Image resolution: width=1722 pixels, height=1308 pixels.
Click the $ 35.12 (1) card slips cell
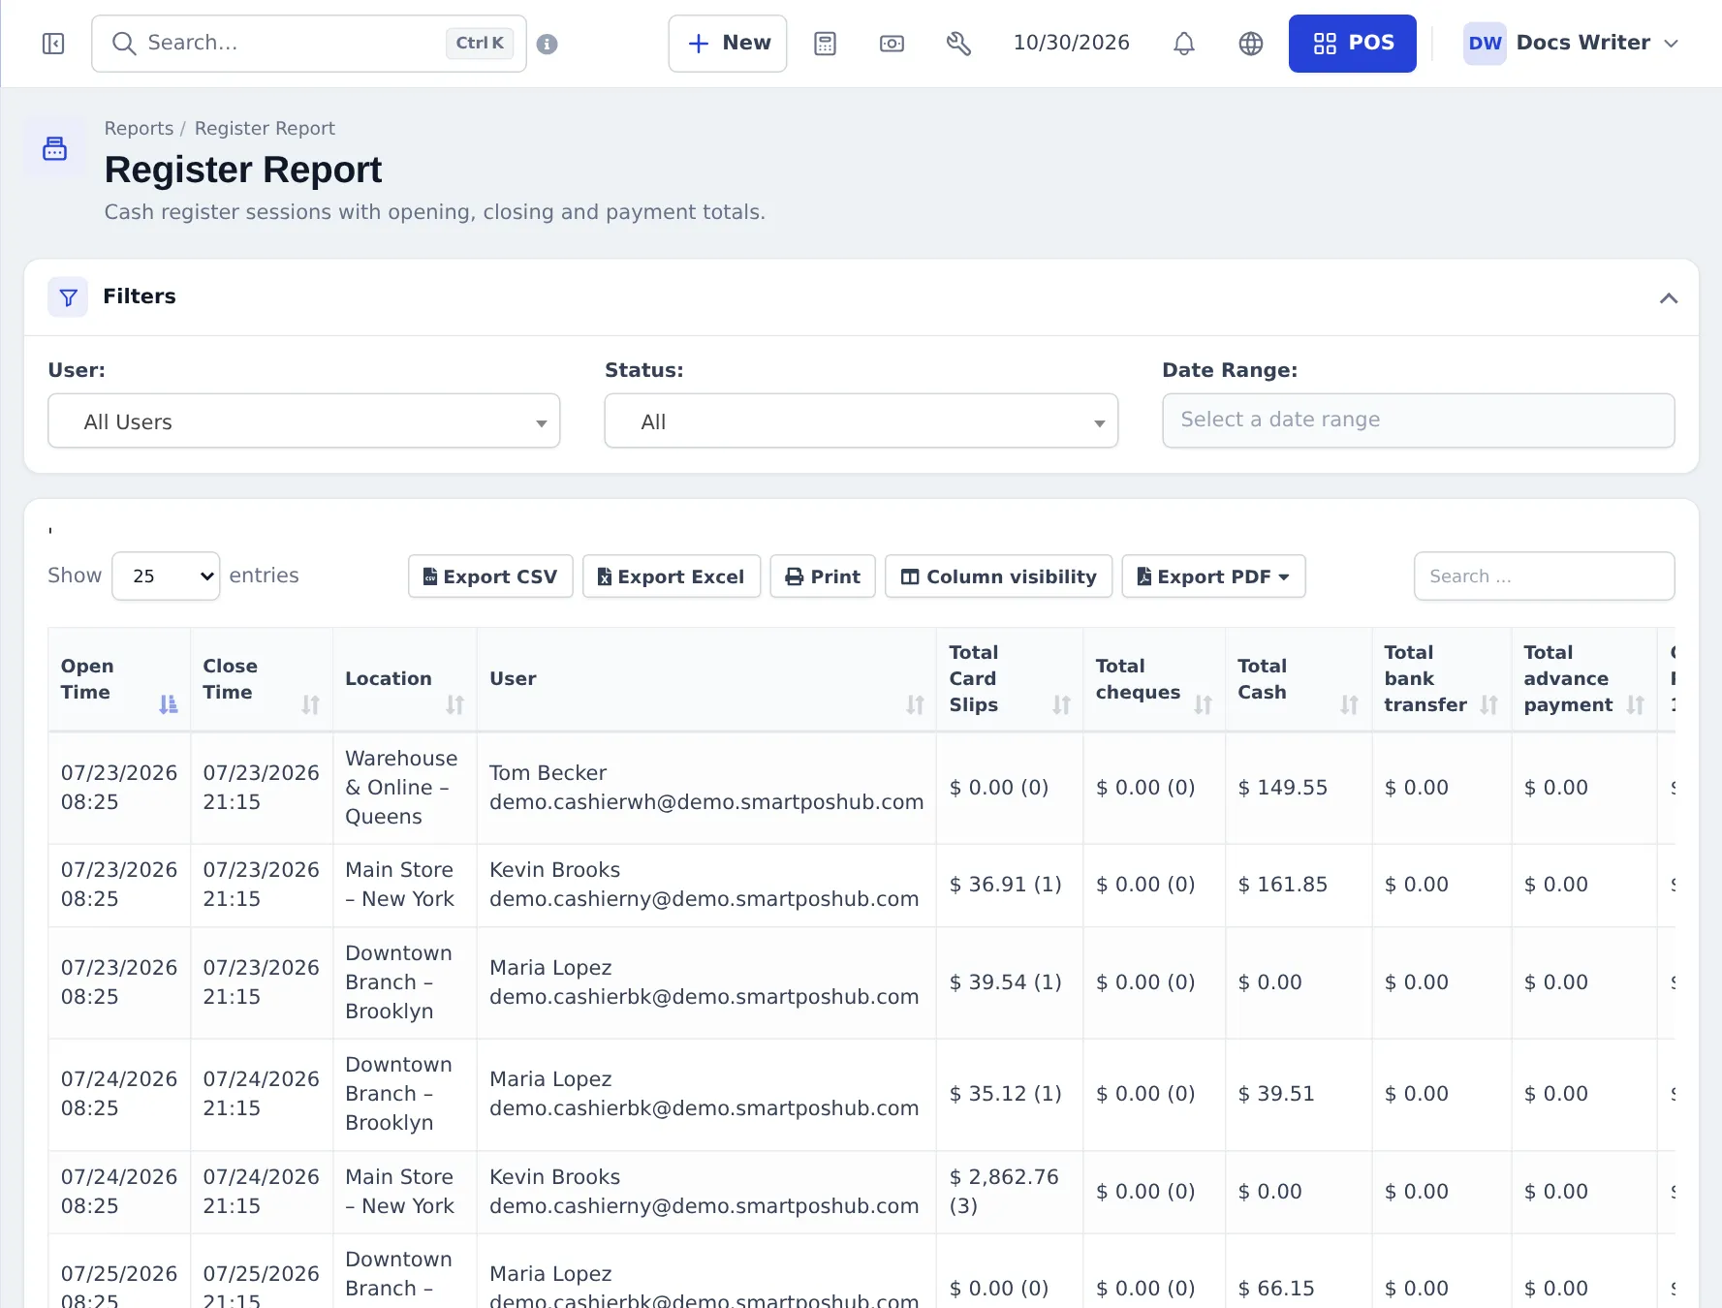point(1010,1094)
